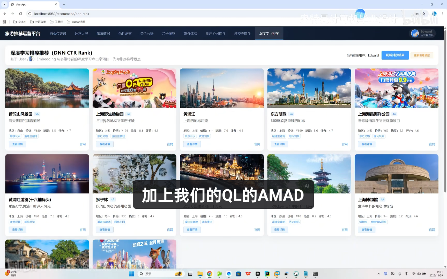Click the 旅游推荐运营平台 logo title
Screen dimensions: 447x279
click(x=23, y=33)
